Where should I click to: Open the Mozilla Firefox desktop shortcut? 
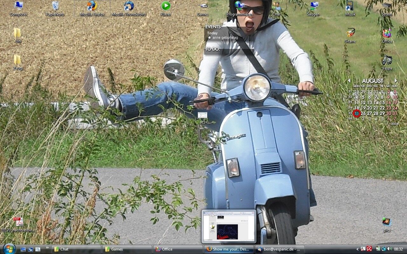tap(92, 6)
